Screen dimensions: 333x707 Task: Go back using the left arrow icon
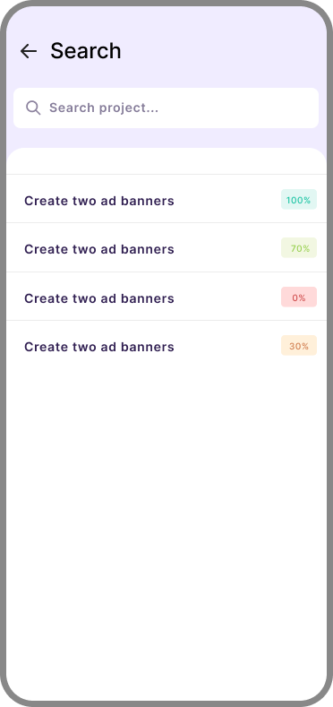(29, 51)
